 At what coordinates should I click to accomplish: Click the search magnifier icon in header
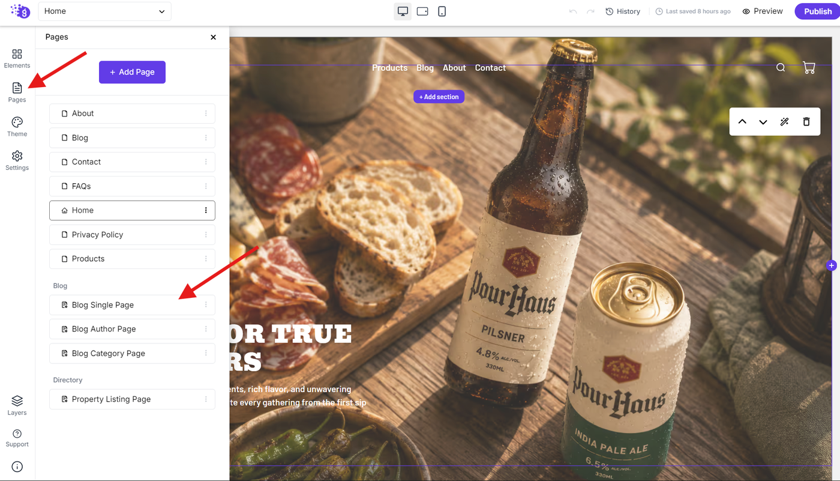point(781,67)
